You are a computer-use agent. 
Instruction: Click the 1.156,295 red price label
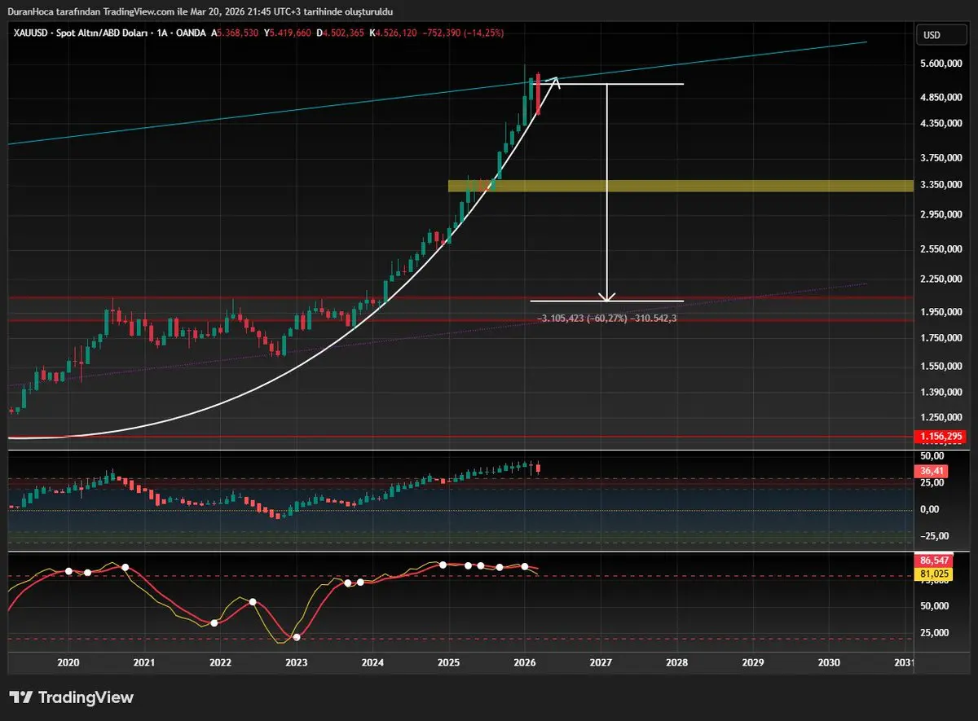(941, 437)
